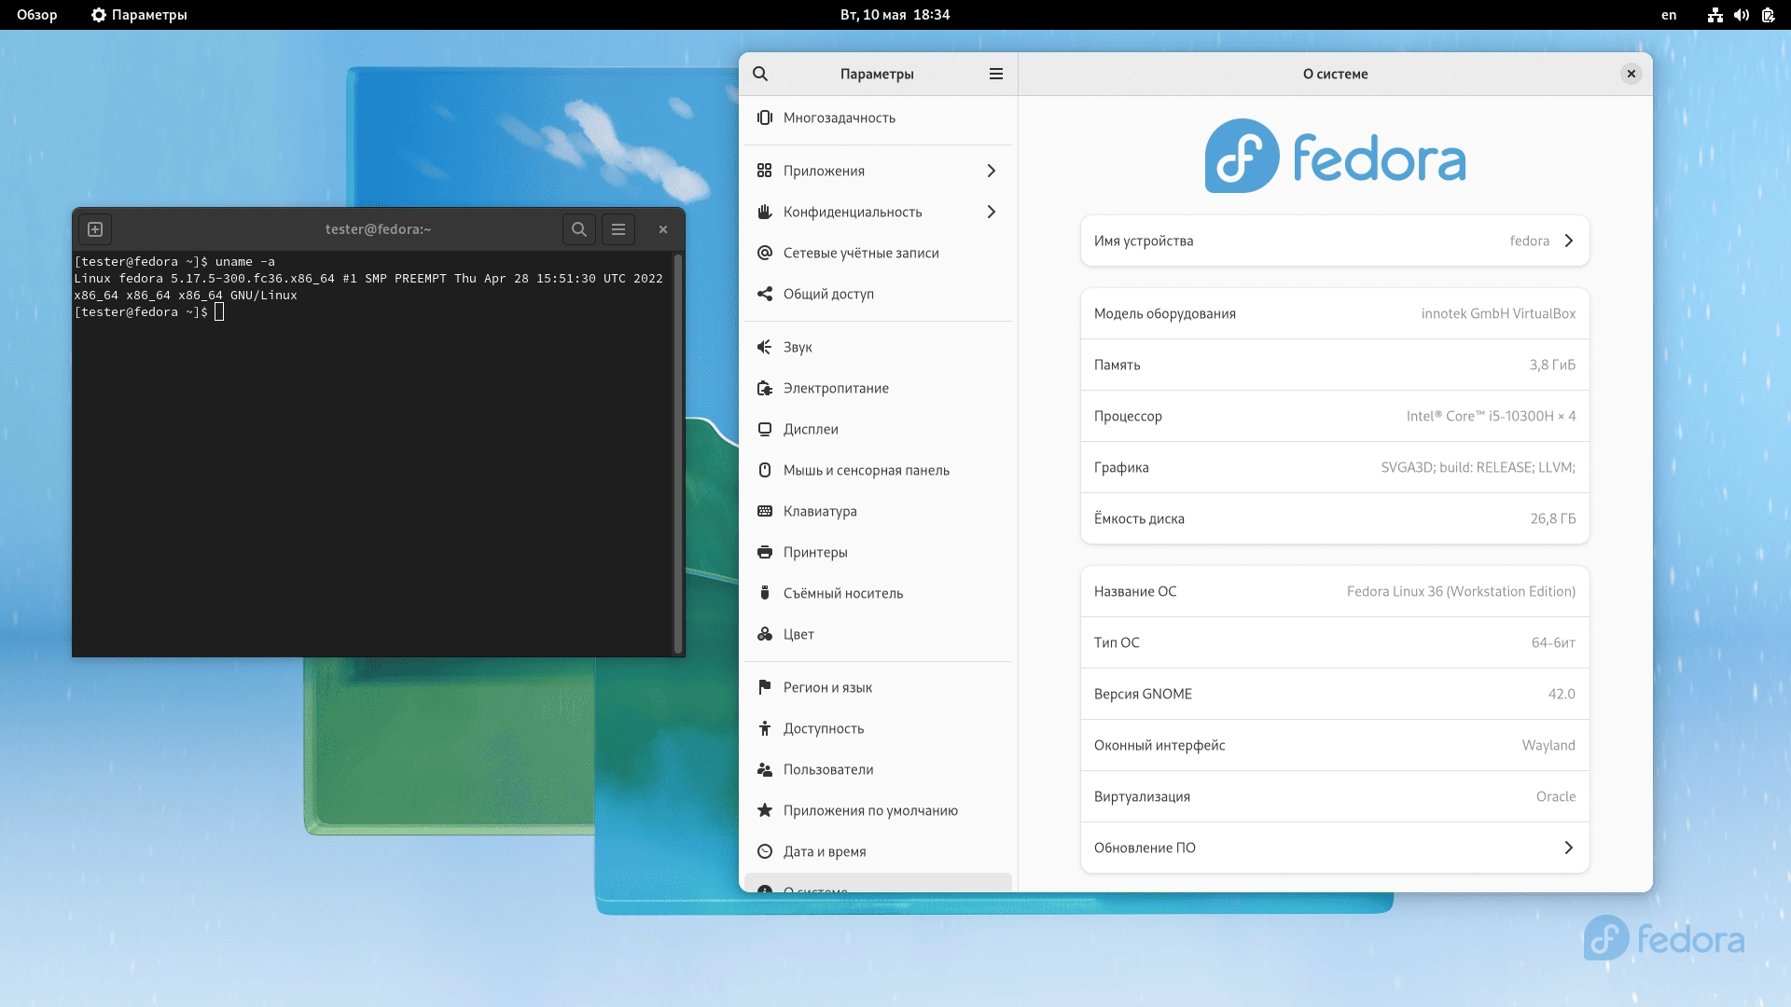Open the terminal hamburger menu

click(x=618, y=229)
